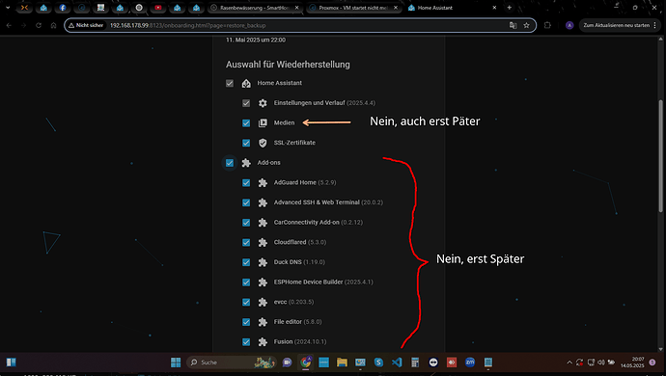Click the taskbar Suche search box
Image resolution: width=666 pixels, height=376 pixels.
tap(232, 363)
